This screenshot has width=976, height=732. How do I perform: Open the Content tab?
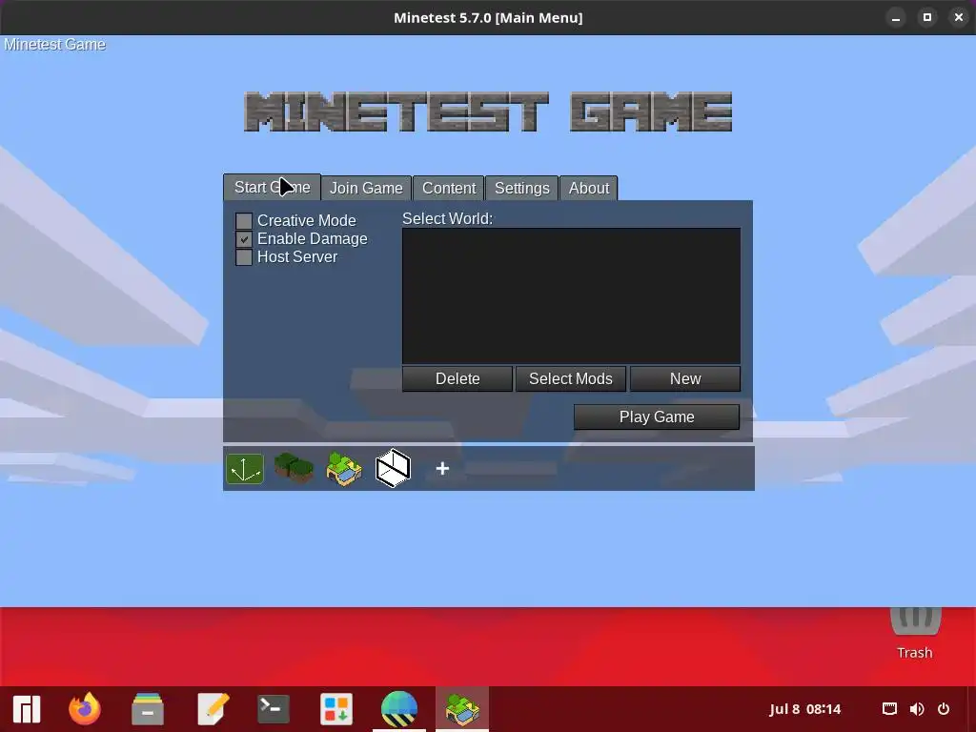point(449,188)
